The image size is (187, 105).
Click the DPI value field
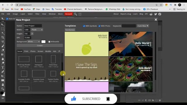(x=27, y=38)
